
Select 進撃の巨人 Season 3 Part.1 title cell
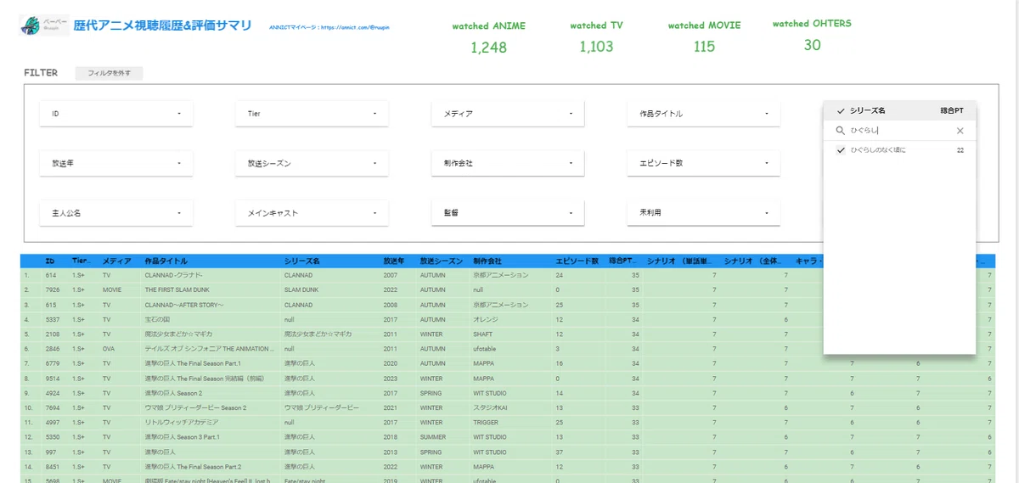click(183, 436)
